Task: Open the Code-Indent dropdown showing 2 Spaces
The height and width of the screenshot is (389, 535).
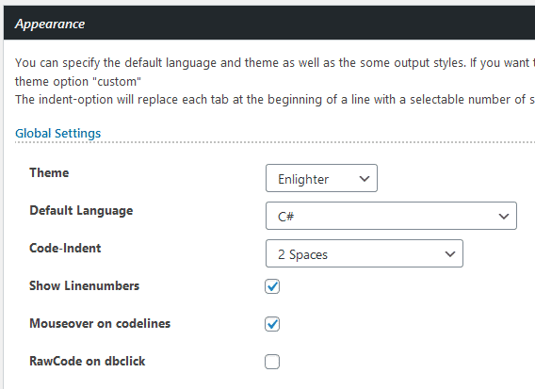Action: coord(365,253)
